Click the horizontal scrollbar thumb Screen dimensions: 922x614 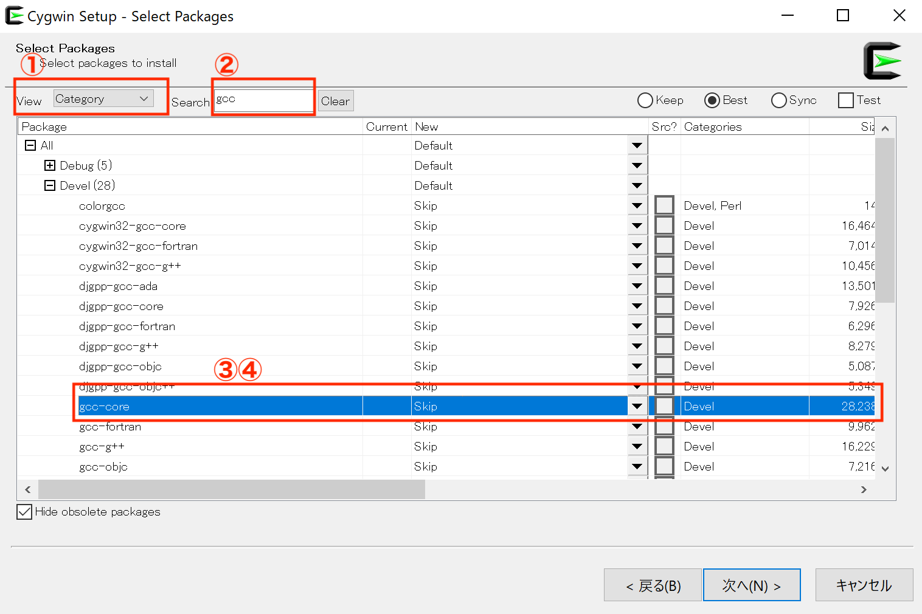(x=232, y=489)
